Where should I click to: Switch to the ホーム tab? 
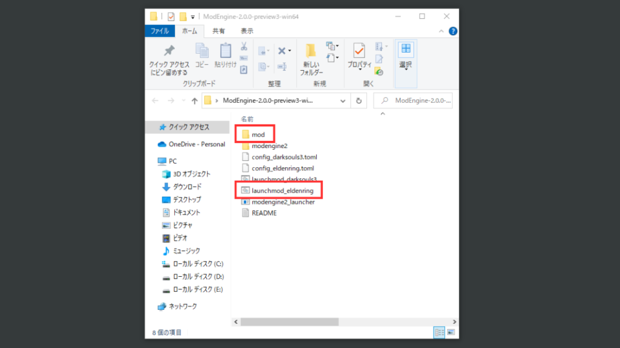(190, 31)
